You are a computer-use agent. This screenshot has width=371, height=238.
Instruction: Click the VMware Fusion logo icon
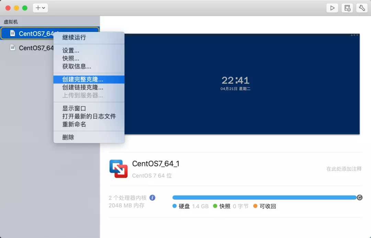119,169
